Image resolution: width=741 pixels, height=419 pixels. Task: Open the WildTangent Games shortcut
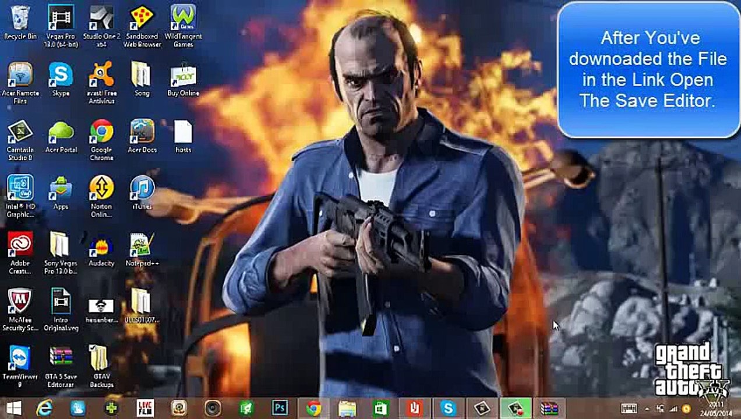(183, 26)
